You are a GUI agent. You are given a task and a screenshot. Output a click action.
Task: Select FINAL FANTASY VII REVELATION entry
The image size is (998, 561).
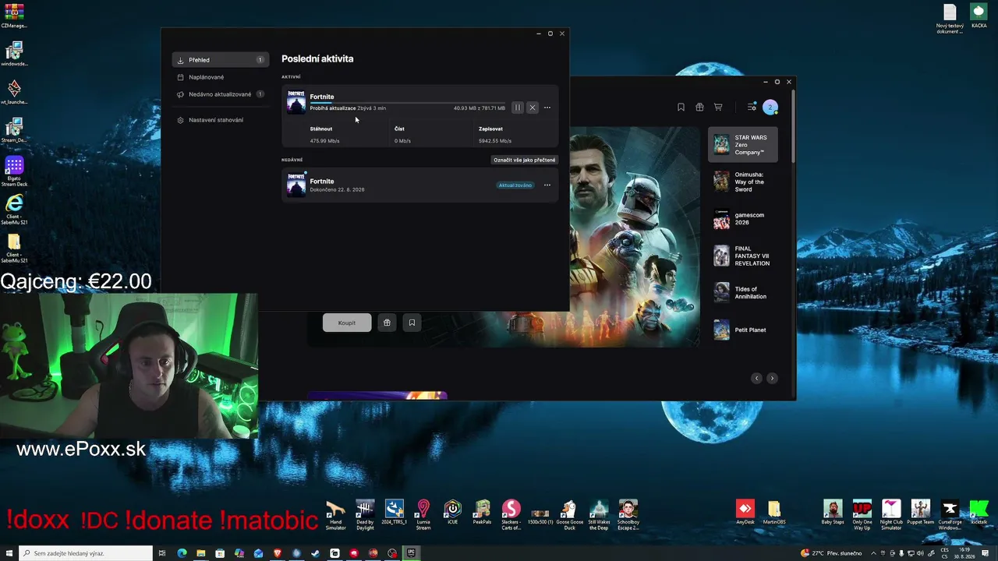743,256
